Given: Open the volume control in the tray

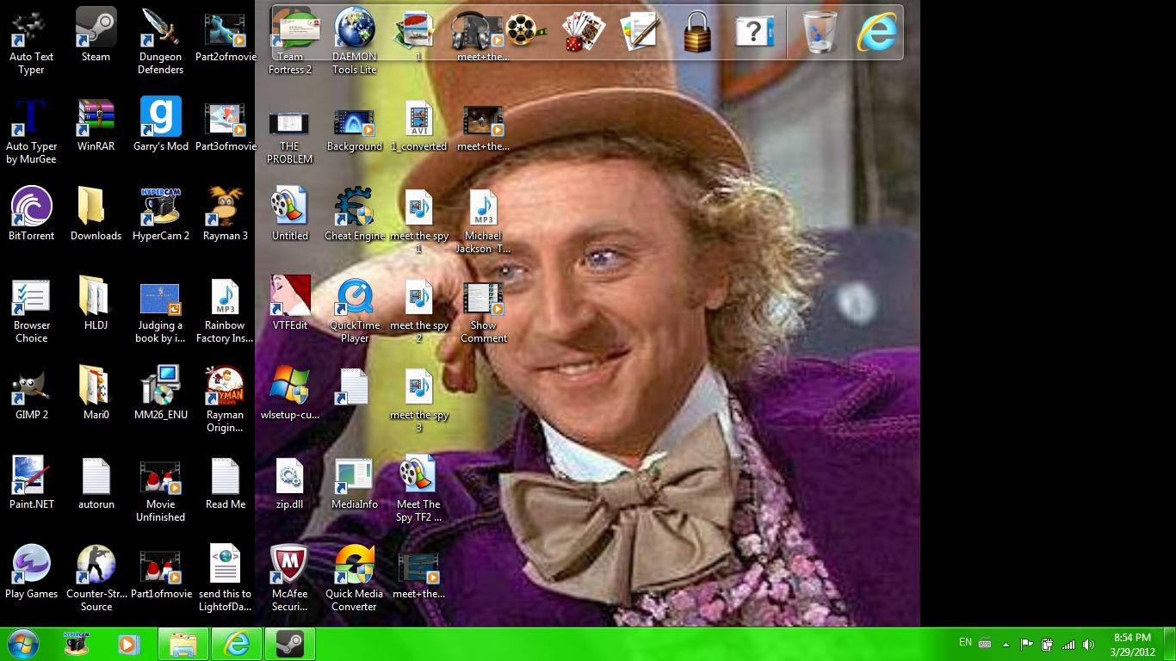Looking at the screenshot, I should click(1089, 644).
